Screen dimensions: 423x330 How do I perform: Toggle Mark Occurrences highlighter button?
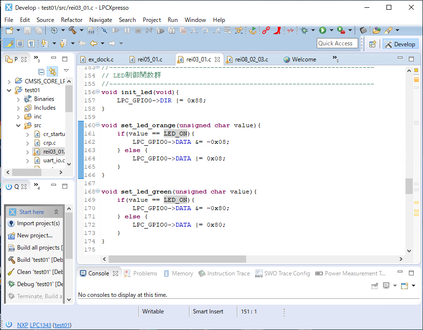(x=9, y=43)
